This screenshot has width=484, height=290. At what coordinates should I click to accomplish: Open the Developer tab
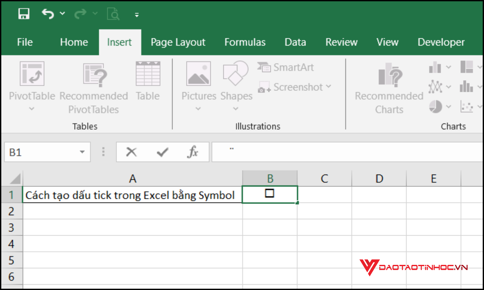[x=441, y=42]
